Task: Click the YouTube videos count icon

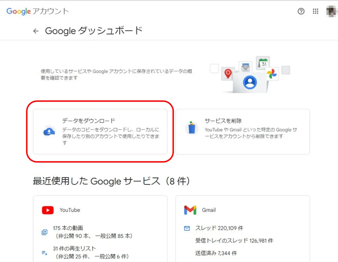Action: click(45, 232)
